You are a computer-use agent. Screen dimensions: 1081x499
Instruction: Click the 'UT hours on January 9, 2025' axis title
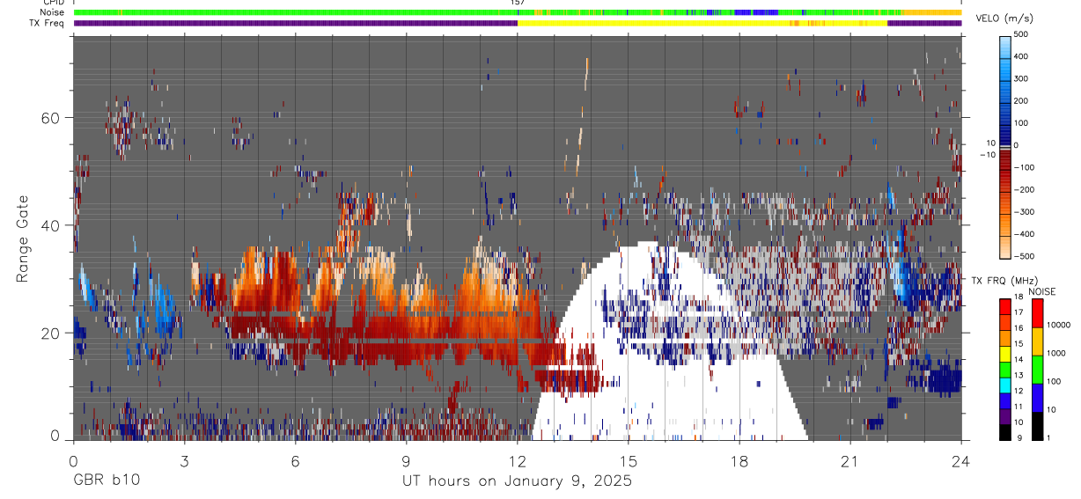[x=517, y=481]
